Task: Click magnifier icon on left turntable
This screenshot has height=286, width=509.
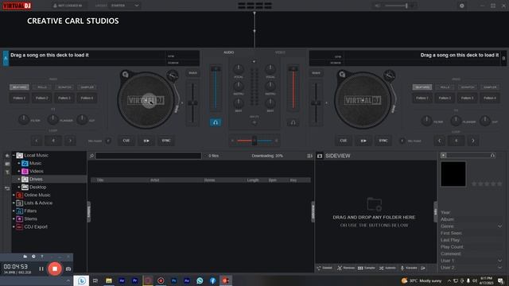Action: pos(126,75)
